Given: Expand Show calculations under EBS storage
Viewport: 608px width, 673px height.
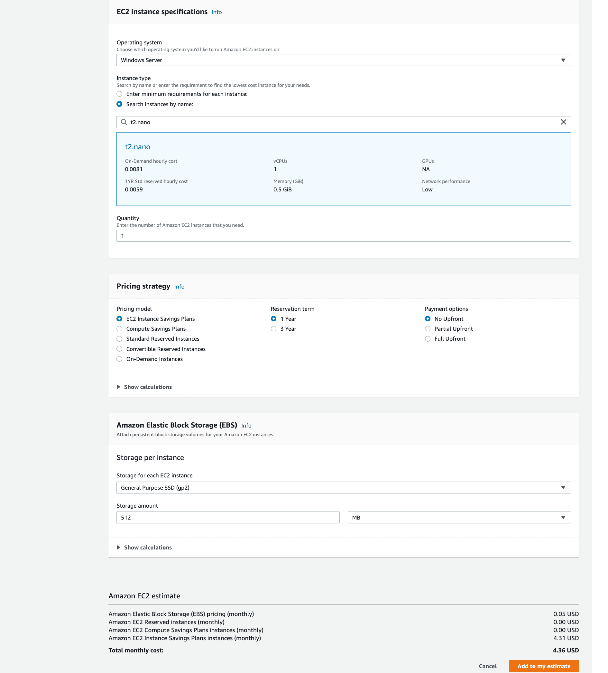Looking at the screenshot, I should (x=144, y=548).
